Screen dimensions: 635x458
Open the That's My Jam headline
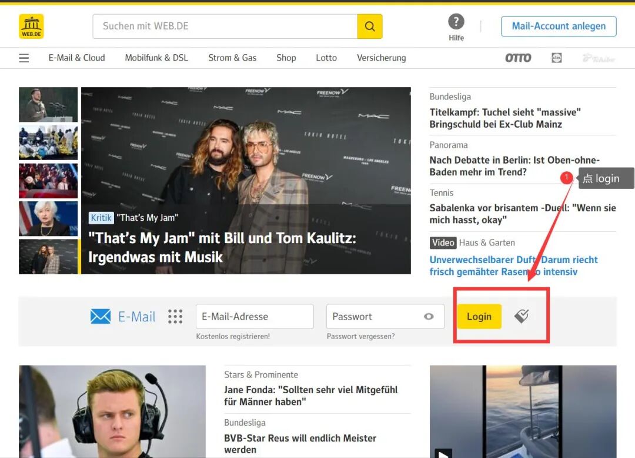tap(222, 247)
